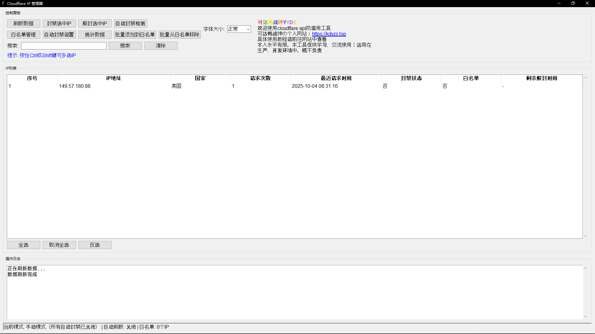Image resolution: width=595 pixels, height=334 pixels.
Task: Sort by the 请求次数 column header
Action: [260, 78]
